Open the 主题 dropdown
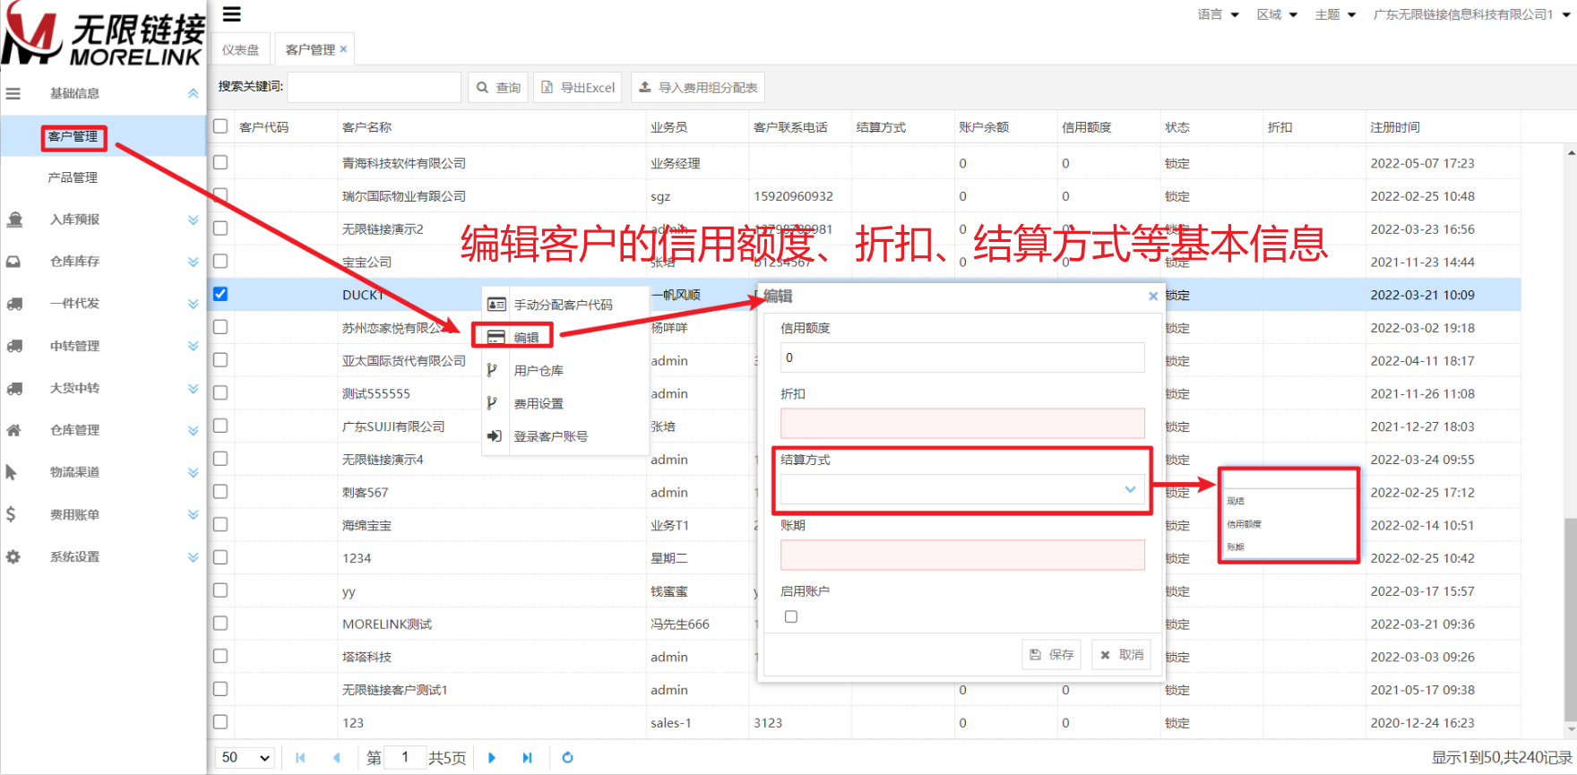The width and height of the screenshot is (1577, 775). point(1335,14)
